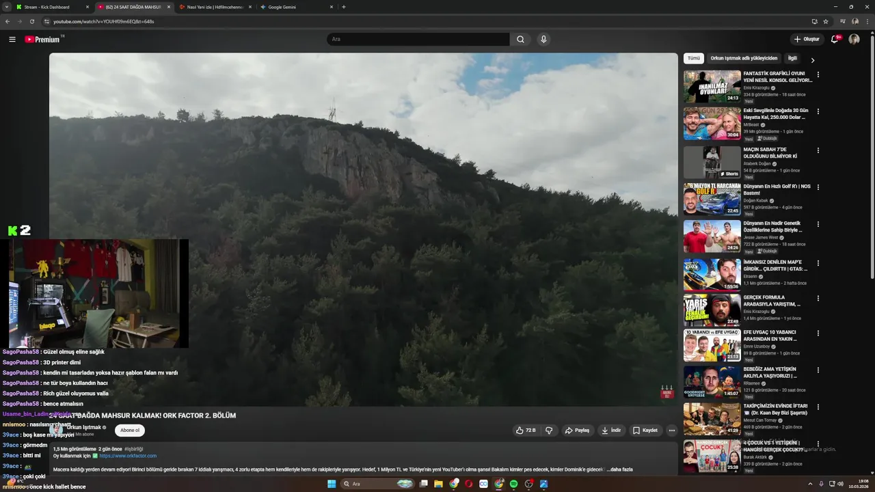Open the TAKİPÇİMİZİN EVİNDE İFTAR video title
The image size is (875, 492).
(x=775, y=409)
